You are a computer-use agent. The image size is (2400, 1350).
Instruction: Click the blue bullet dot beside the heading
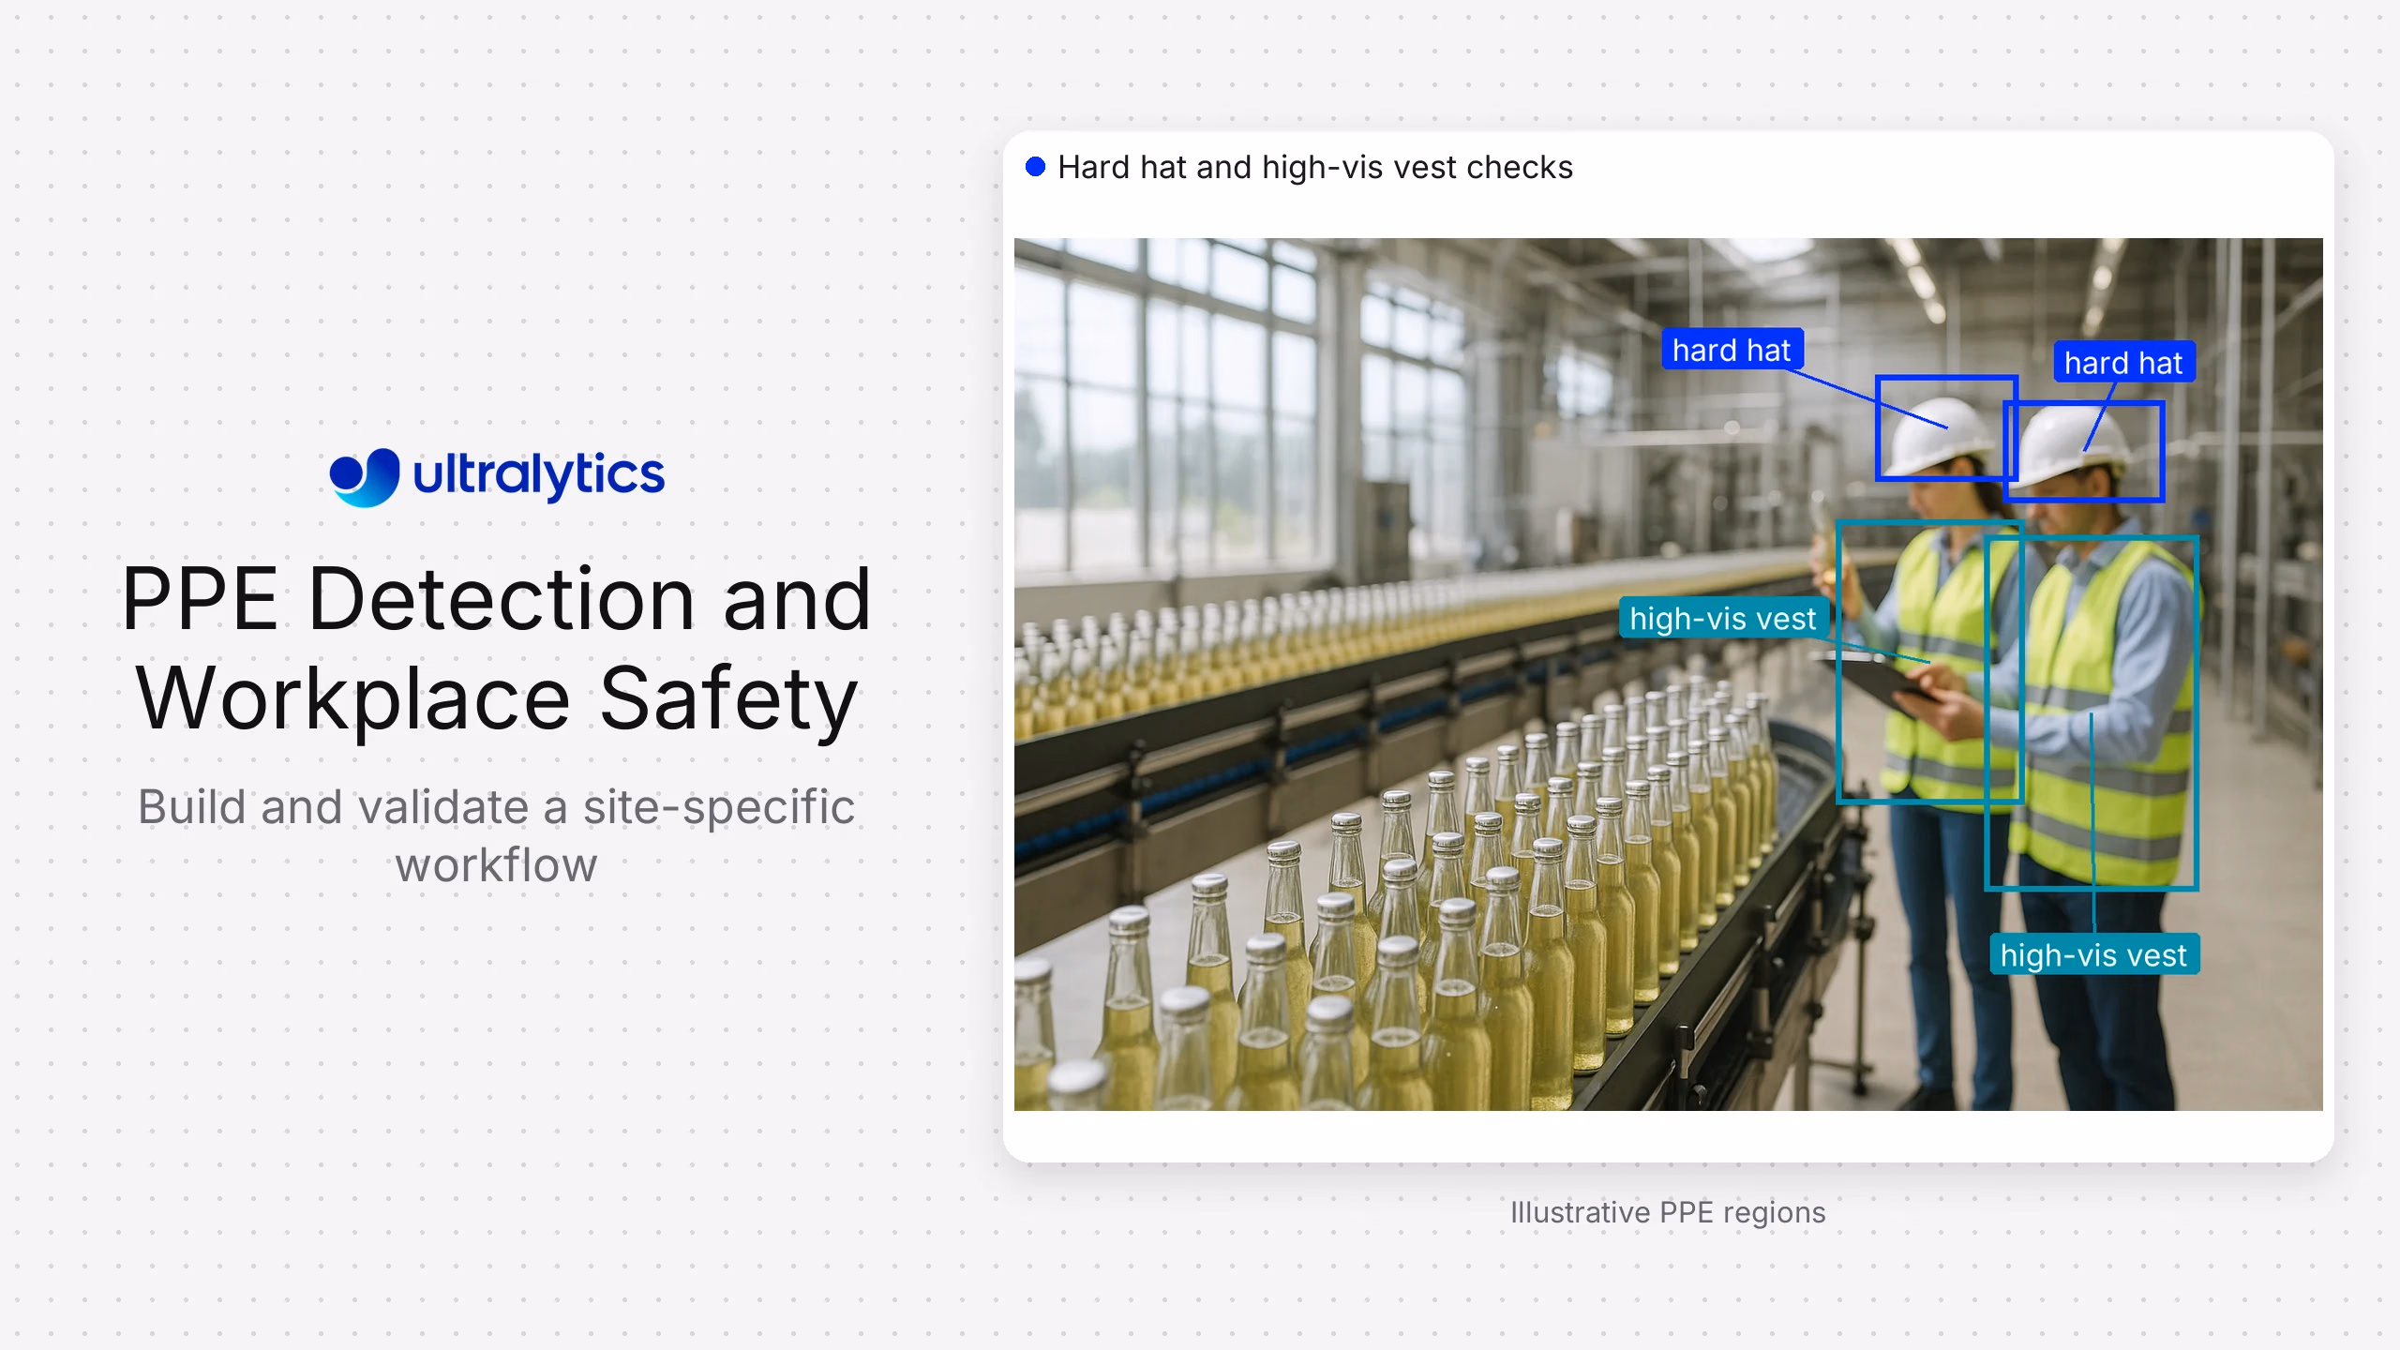(x=1035, y=167)
